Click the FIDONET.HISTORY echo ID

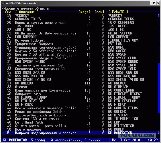[123, 40]
